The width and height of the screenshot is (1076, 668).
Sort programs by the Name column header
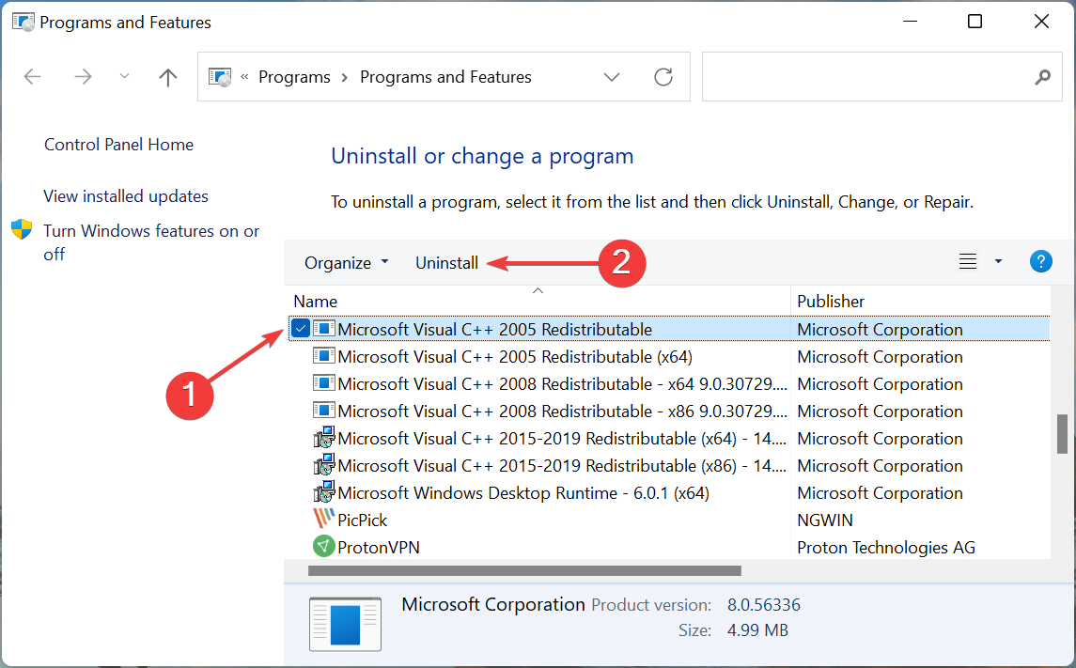315,301
